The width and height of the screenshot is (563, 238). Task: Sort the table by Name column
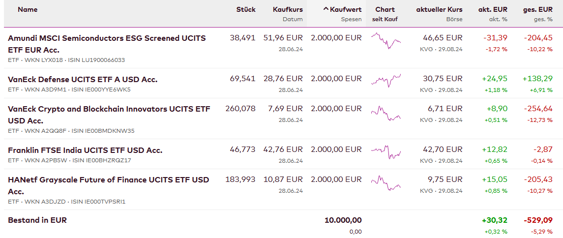pos(28,9)
